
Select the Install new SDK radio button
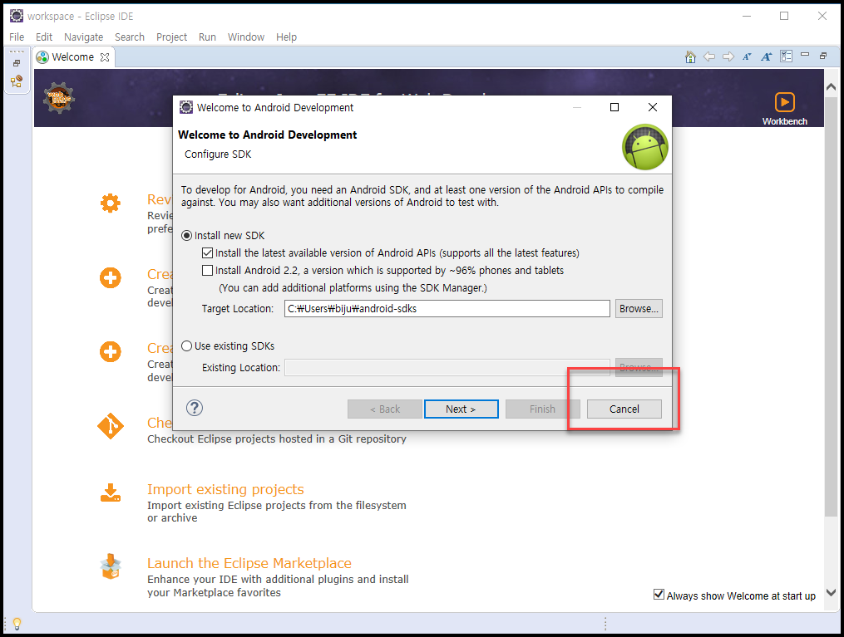187,235
